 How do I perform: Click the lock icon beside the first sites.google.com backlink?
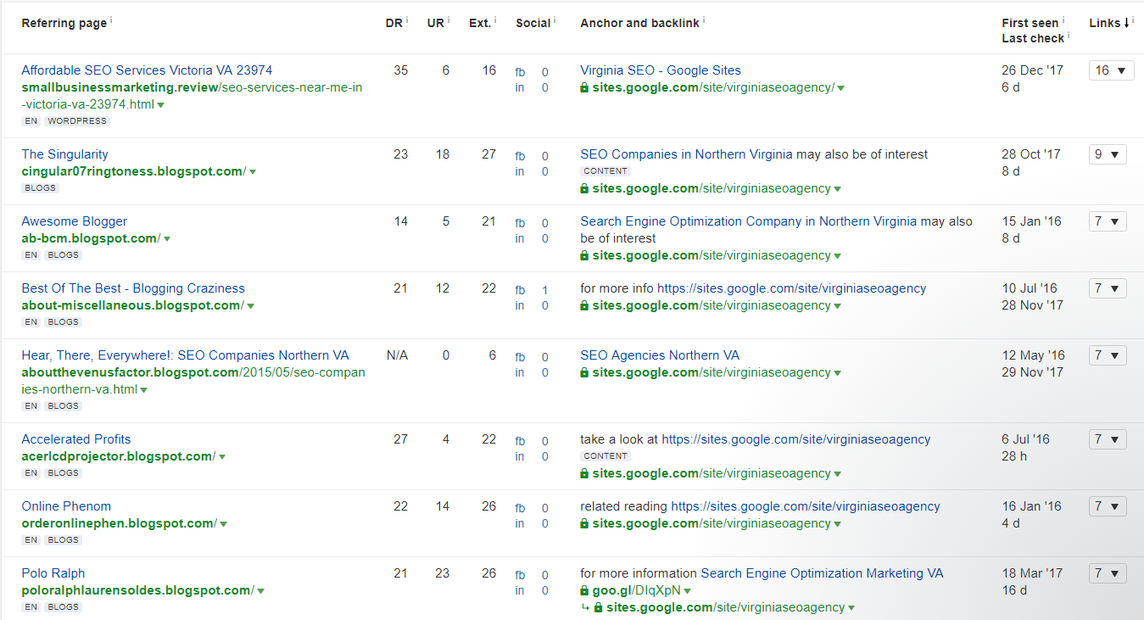(583, 87)
